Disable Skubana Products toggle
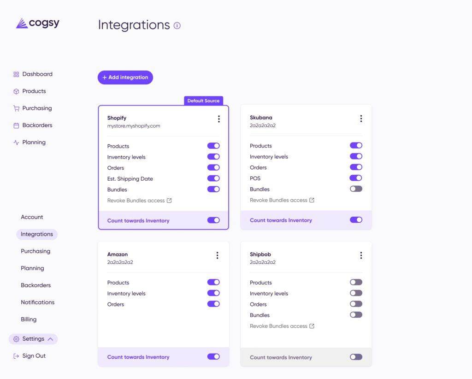This screenshot has width=472, height=379. pos(356,146)
